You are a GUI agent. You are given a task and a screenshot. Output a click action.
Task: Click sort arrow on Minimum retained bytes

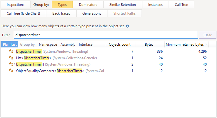point(206,45)
